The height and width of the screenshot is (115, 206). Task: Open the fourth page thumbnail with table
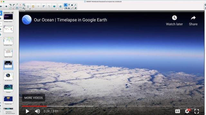tap(8, 52)
